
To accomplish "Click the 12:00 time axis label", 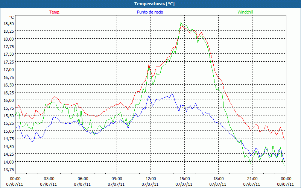I will (x=151, y=179).
